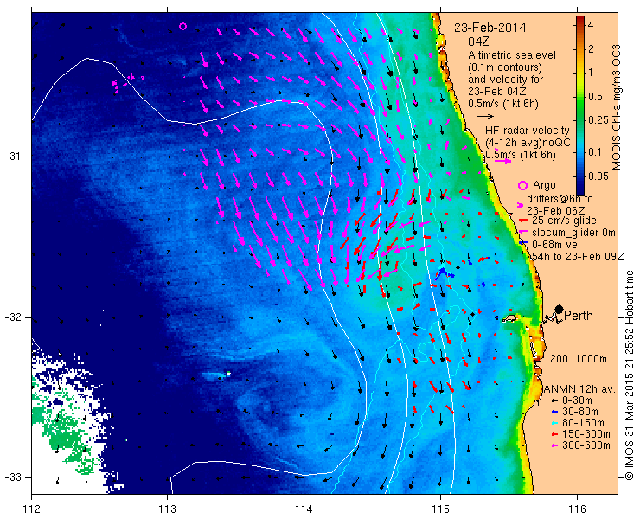This screenshot has height=519, width=640.
Task: Click the blue glider velocity arrow on map
Action: point(440,273)
